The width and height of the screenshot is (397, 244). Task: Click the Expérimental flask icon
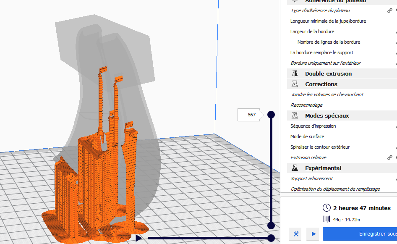pyautogui.click(x=295, y=168)
